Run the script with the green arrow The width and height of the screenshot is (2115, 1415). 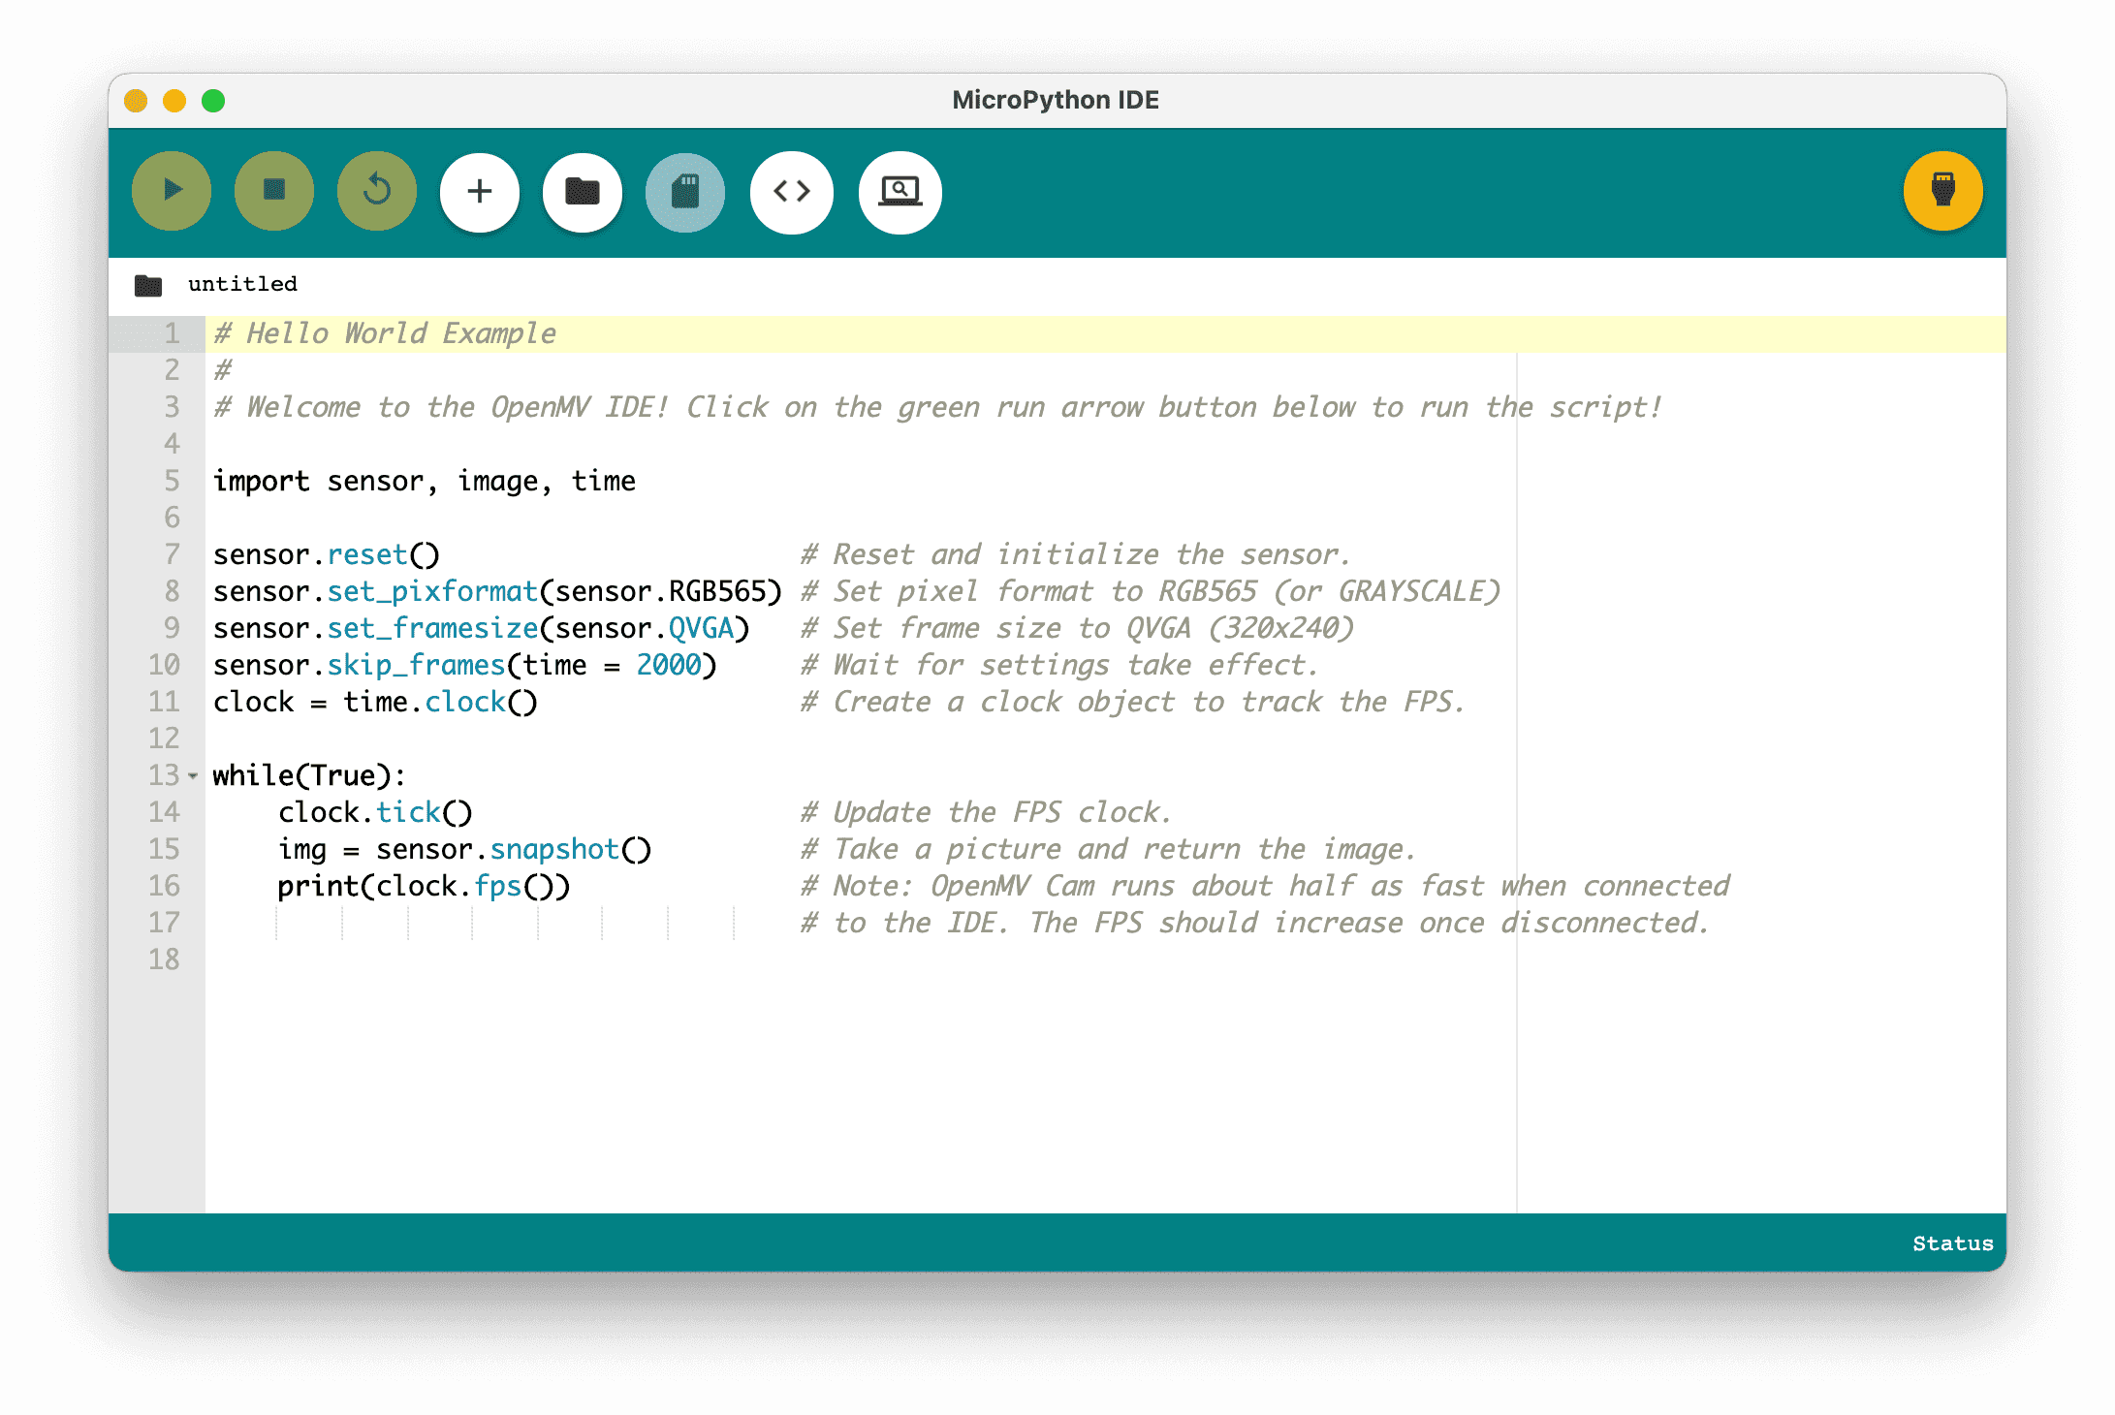click(x=171, y=191)
